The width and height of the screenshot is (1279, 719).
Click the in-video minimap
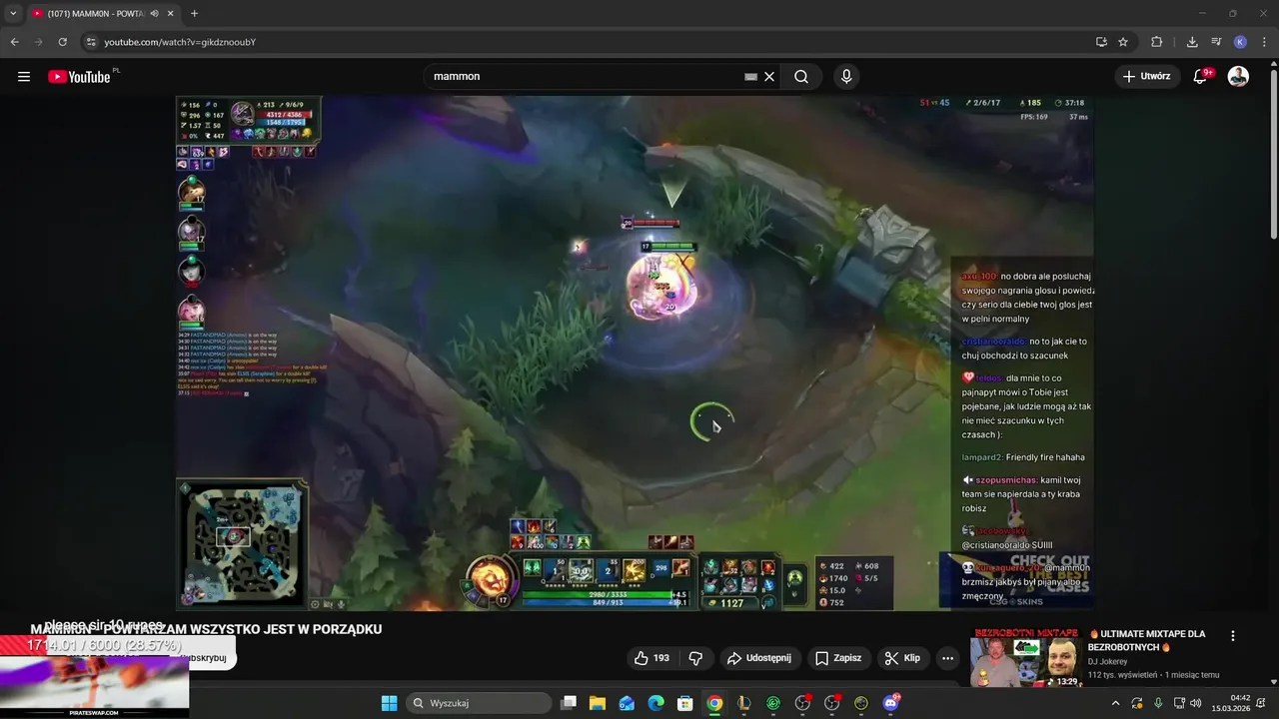coord(241,544)
